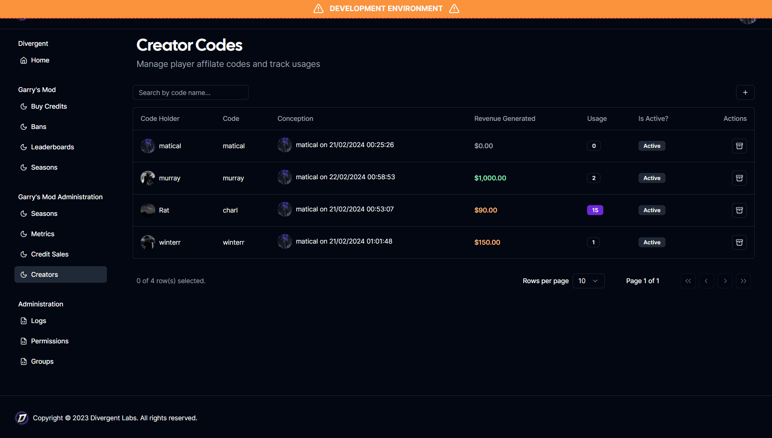Image resolution: width=772 pixels, height=438 pixels.
Task: Archive winterr's creator code
Action: click(x=739, y=242)
